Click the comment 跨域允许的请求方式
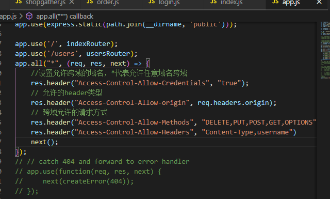The height and width of the screenshot is (199, 330). (x=69, y=113)
